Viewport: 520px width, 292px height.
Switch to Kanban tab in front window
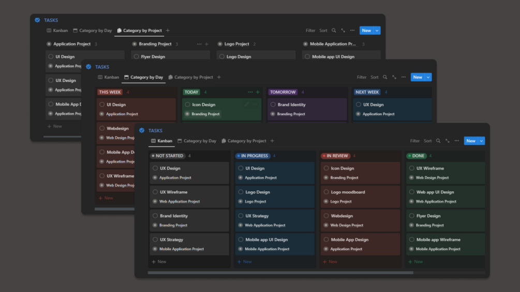coord(161,141)
